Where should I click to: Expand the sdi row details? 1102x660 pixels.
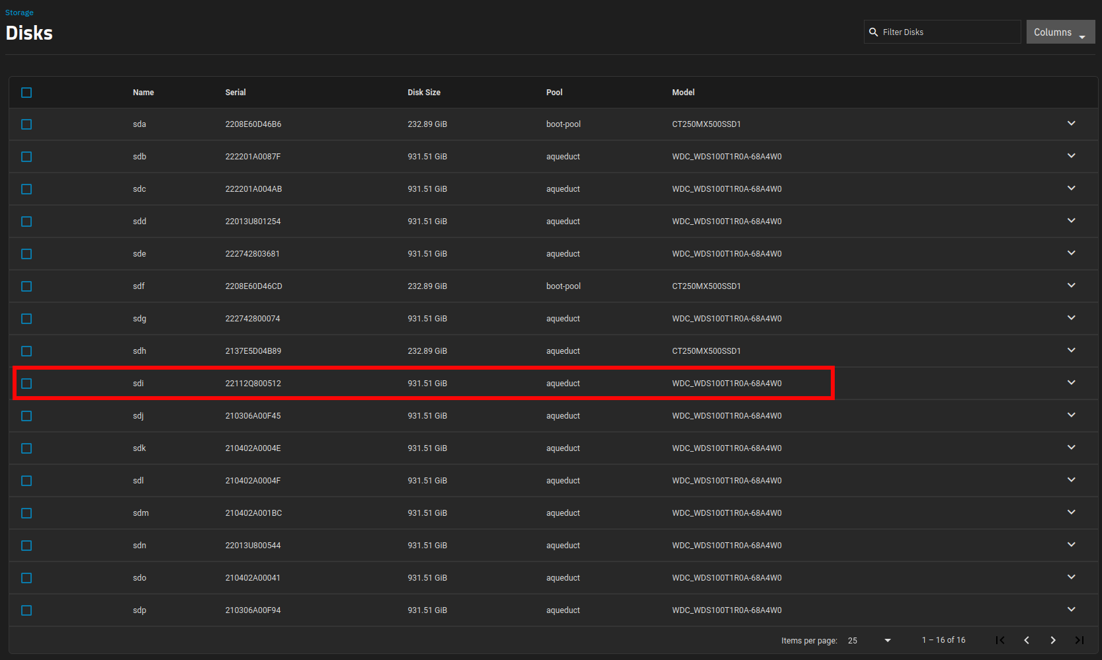click(x=1071, y=383)
